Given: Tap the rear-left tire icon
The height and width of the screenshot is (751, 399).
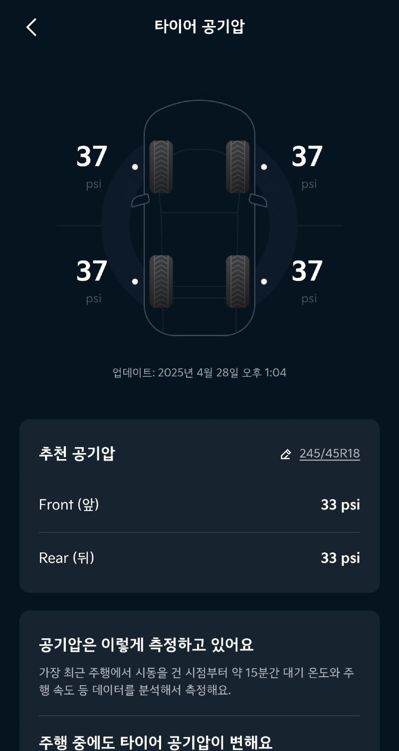Looking at the screenshot, I should 161,281.
